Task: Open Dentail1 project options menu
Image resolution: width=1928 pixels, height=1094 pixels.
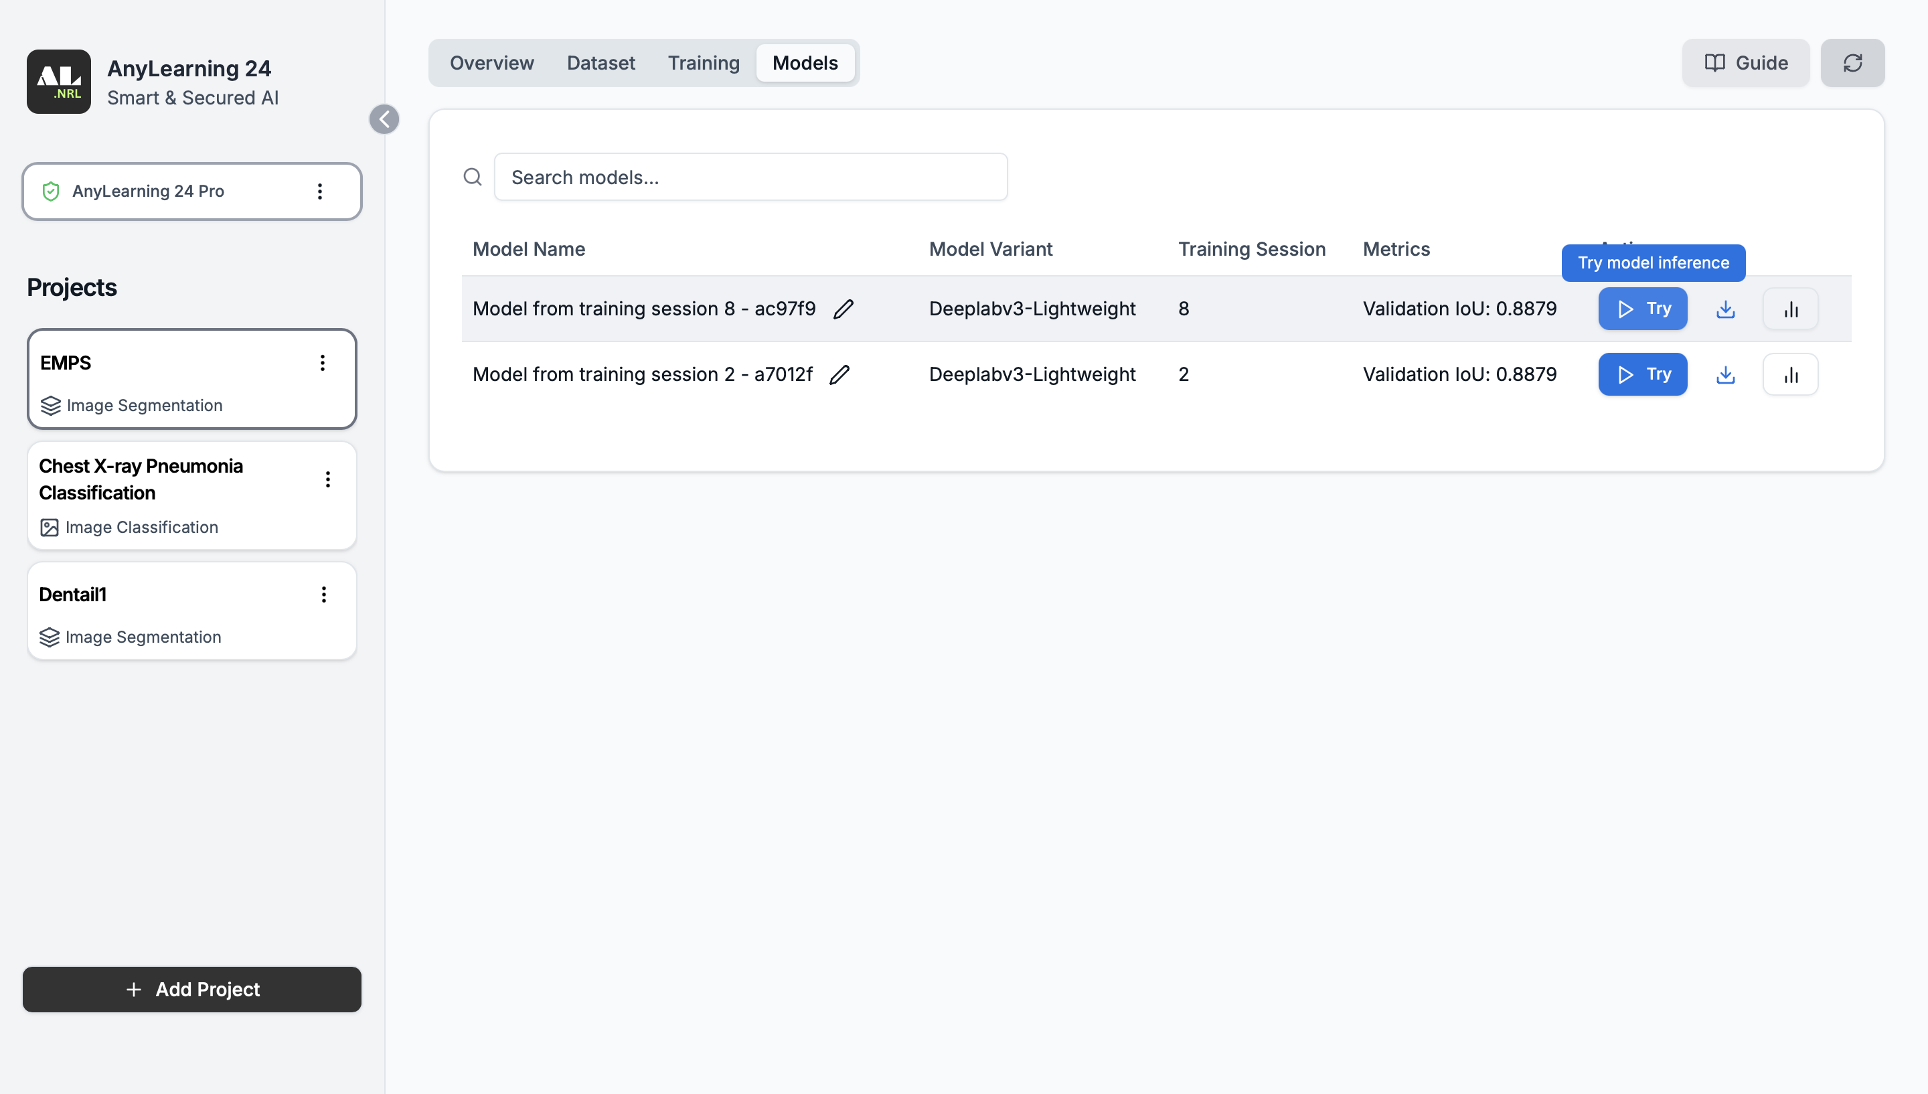Action: [324, 595]
